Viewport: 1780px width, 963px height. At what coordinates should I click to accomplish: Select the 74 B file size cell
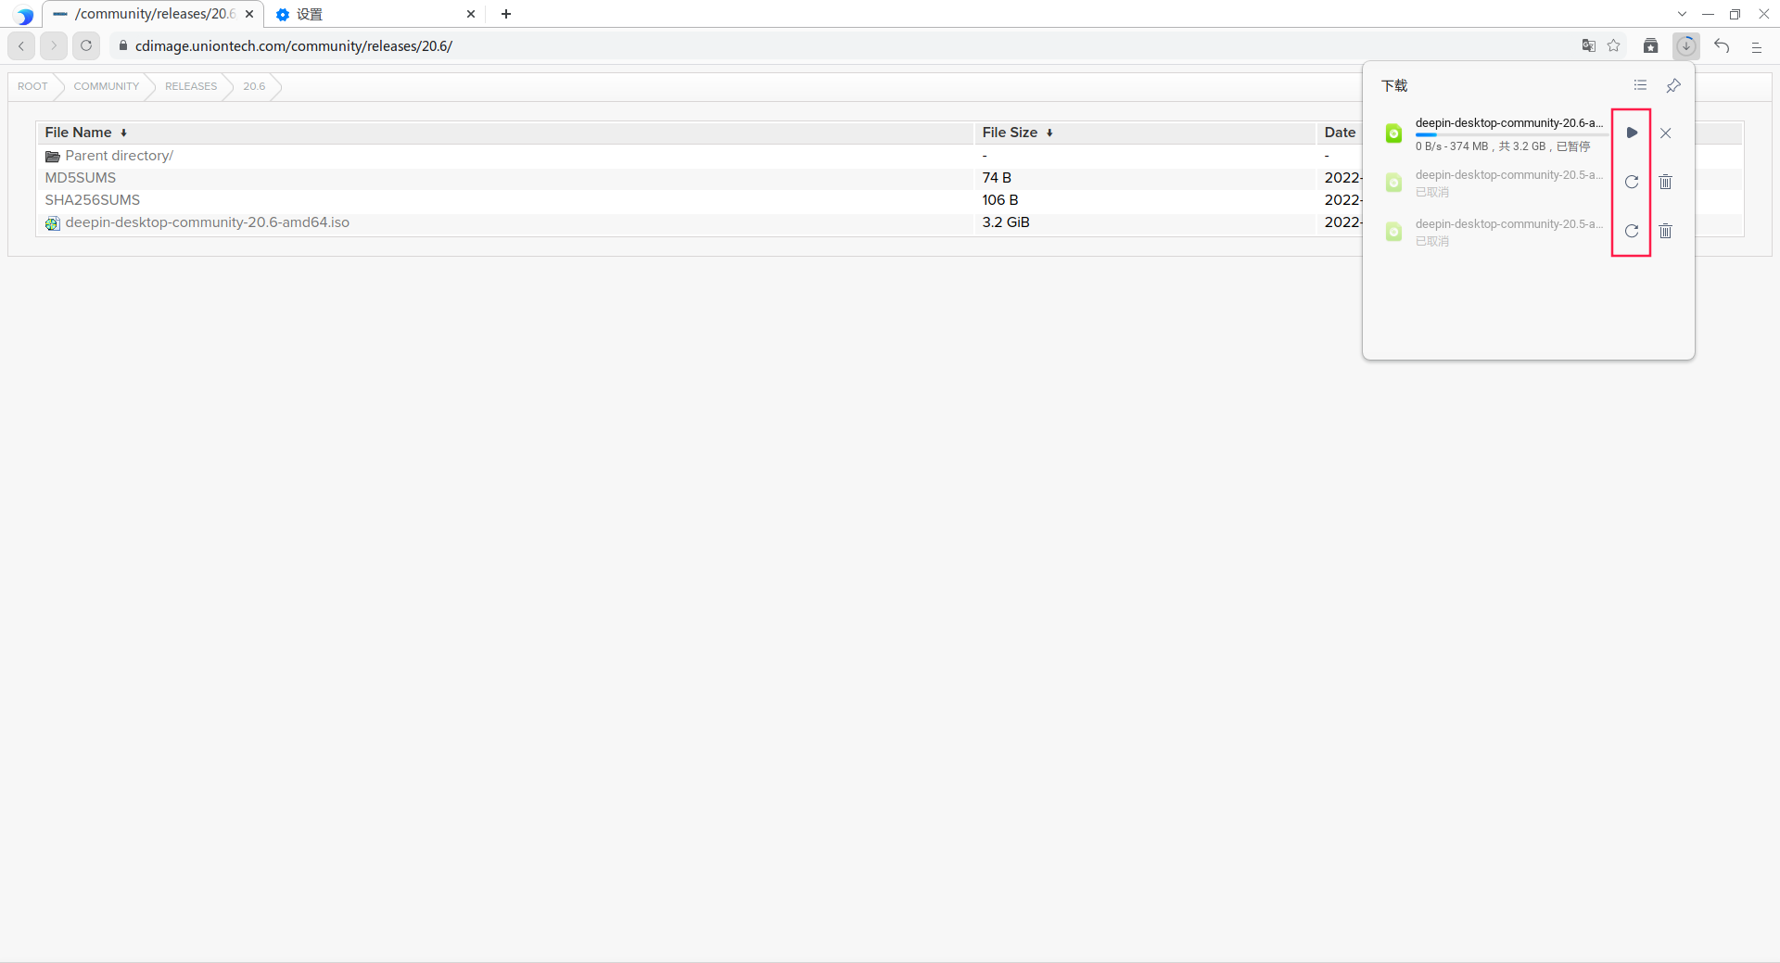point(997,178)
